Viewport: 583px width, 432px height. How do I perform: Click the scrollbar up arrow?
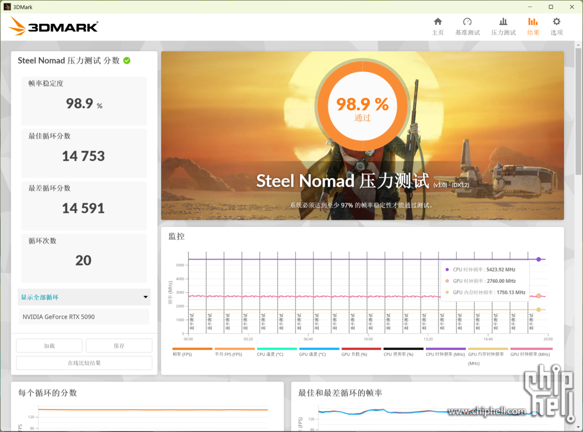coord(578,45)
